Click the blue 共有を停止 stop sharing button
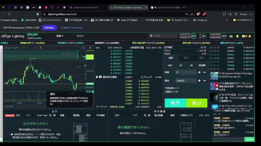This screenshot has height=146, width=261. [49, 28]
